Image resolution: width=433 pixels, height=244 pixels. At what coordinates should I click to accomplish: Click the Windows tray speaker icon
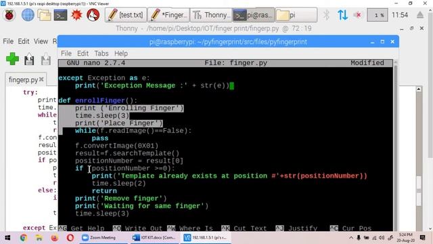[x=382, y=238]
